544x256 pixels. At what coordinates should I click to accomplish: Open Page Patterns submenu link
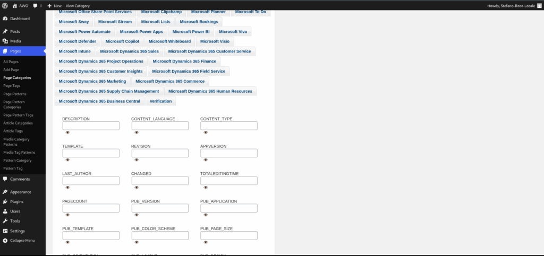tap(14, 94)
